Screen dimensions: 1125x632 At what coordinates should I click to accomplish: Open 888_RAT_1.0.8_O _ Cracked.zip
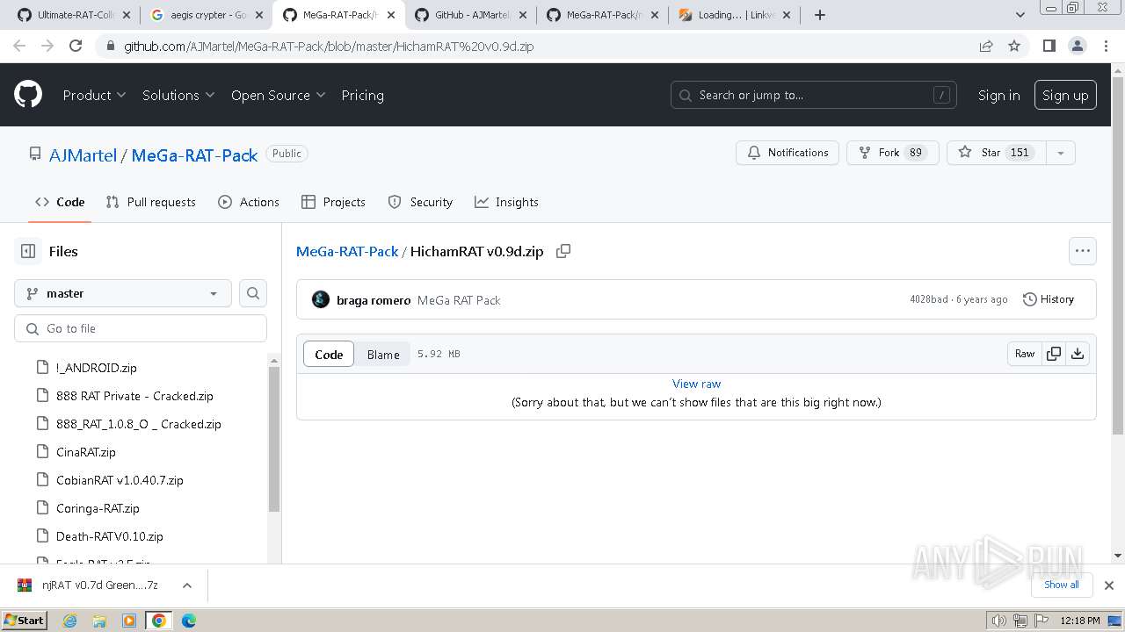139,424
